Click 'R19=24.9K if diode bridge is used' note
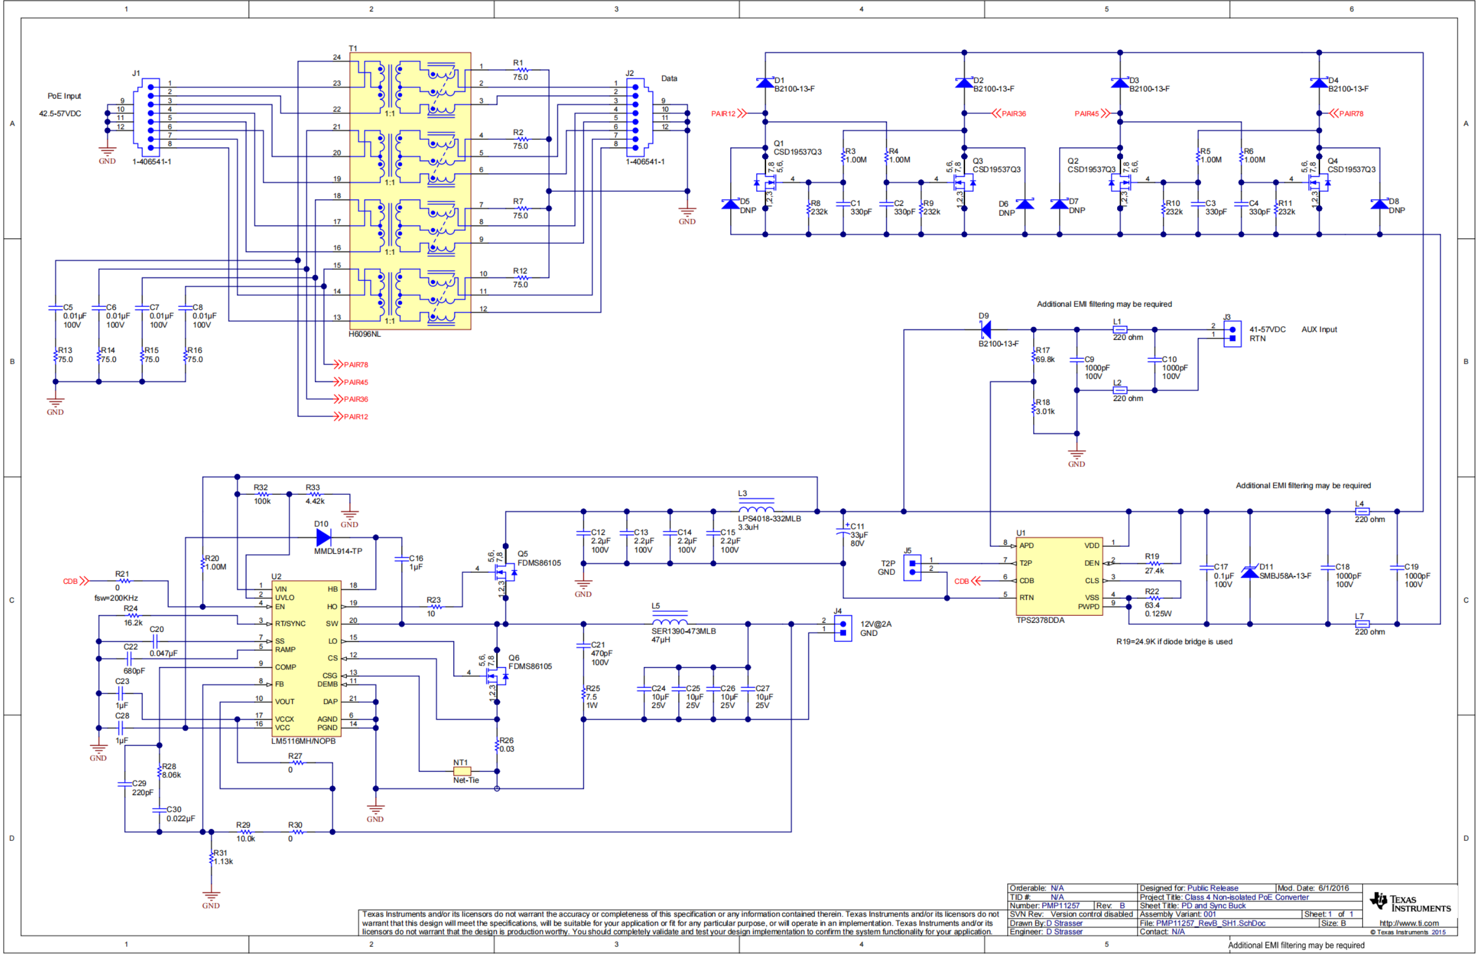The width and height of the screenshot is (1478, 956). [x=1174, y=641]
